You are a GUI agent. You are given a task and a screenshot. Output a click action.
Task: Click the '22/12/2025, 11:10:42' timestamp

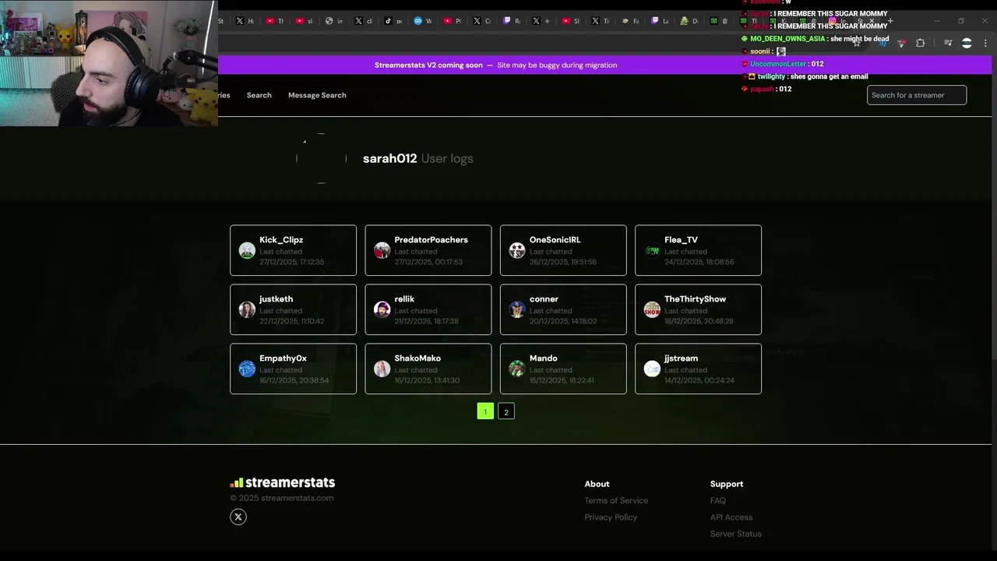click(291, 321)
